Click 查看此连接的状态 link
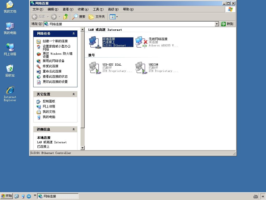266x200 pixels. coord(55,77)
